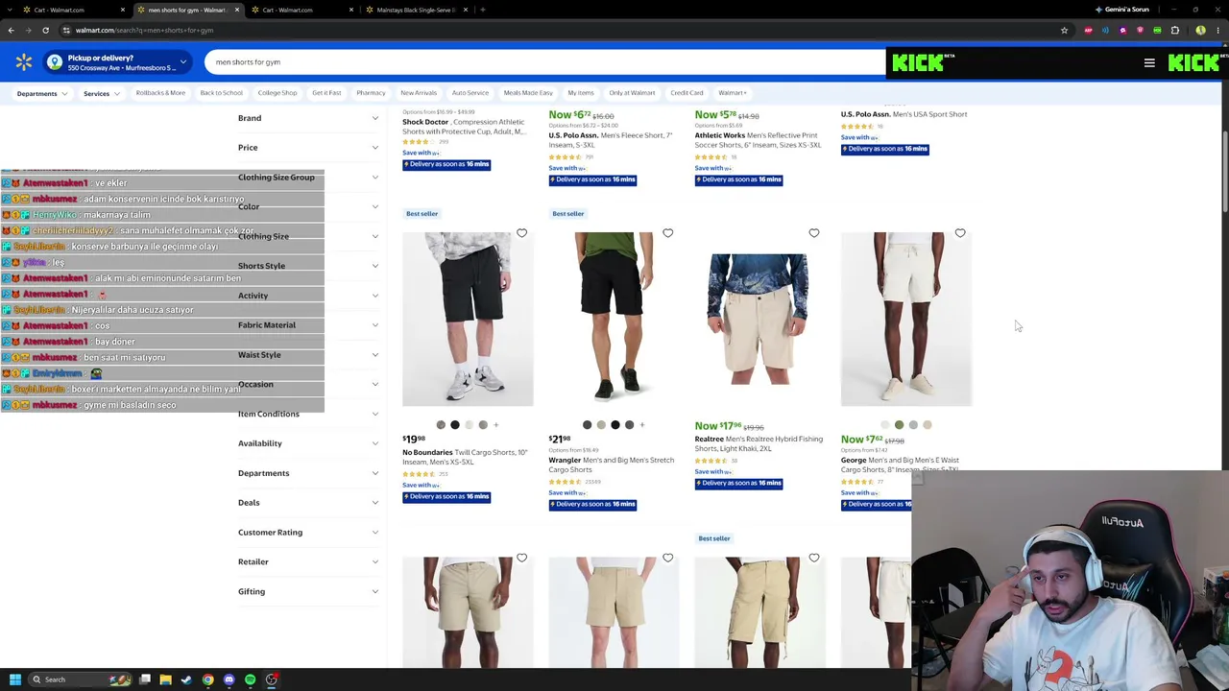Bookmark this page with the star icon
Screen dimensions: 1229x691
[1064, 30]
